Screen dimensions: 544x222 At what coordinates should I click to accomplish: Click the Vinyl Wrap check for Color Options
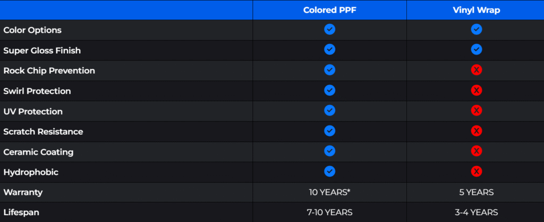[477, 30]
